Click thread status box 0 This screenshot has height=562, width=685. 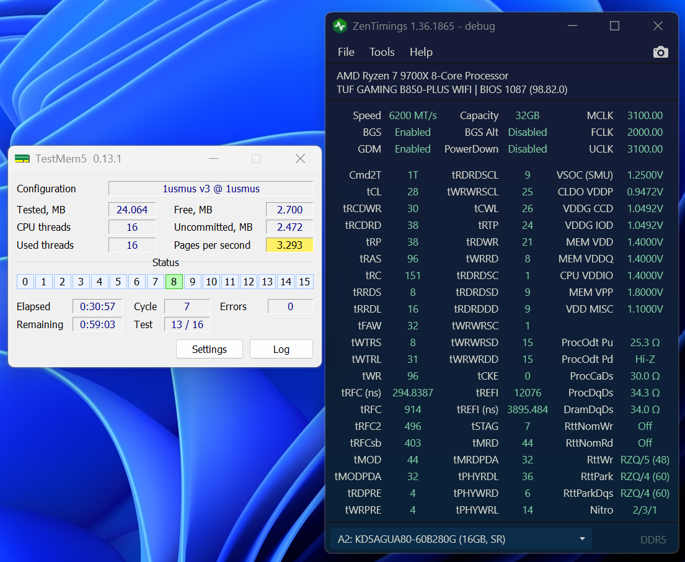[x=25, y=282]
